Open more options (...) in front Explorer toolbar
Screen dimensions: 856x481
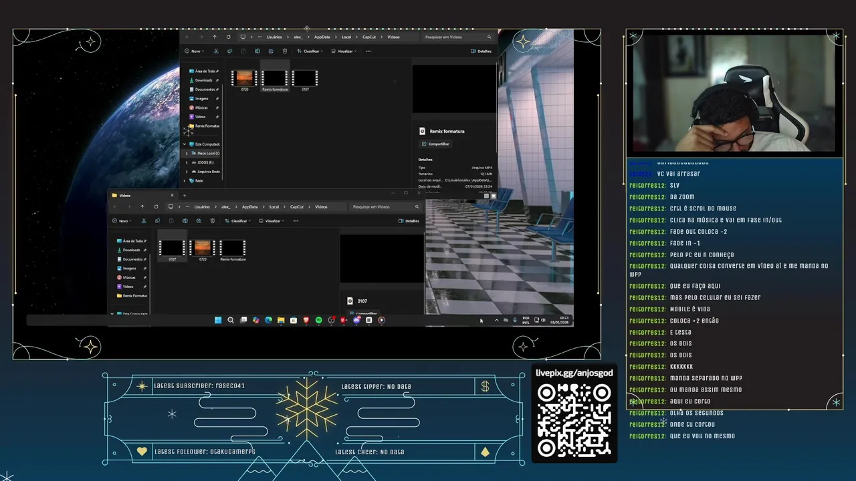click(296, 220)
